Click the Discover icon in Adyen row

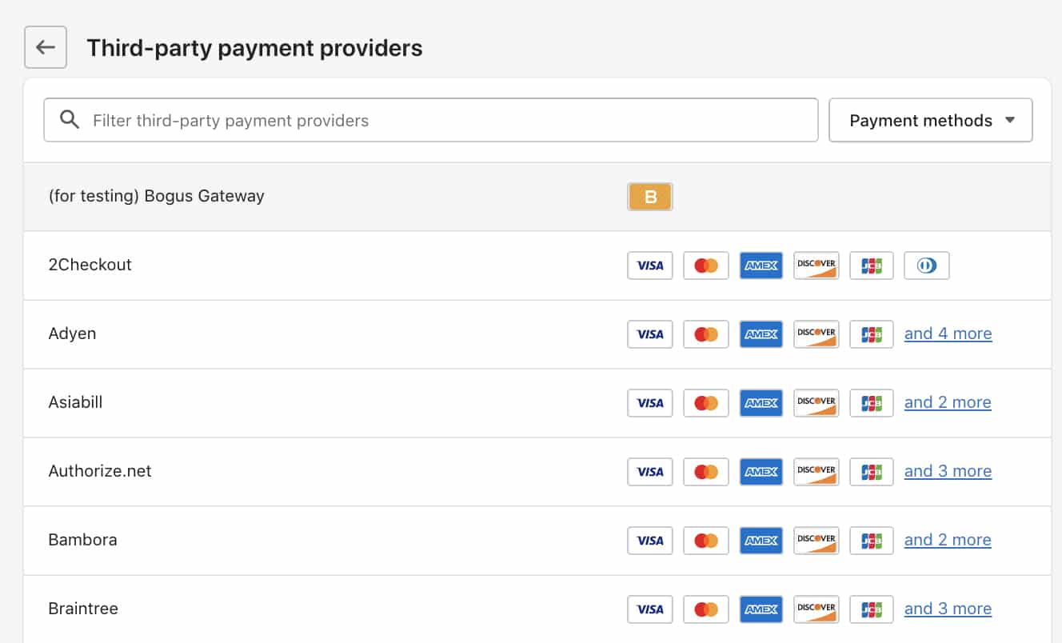816,334
